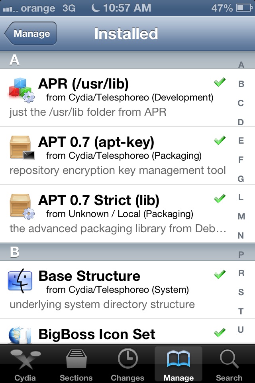Click the green checkmark beside Base Structure

point(220,274)
